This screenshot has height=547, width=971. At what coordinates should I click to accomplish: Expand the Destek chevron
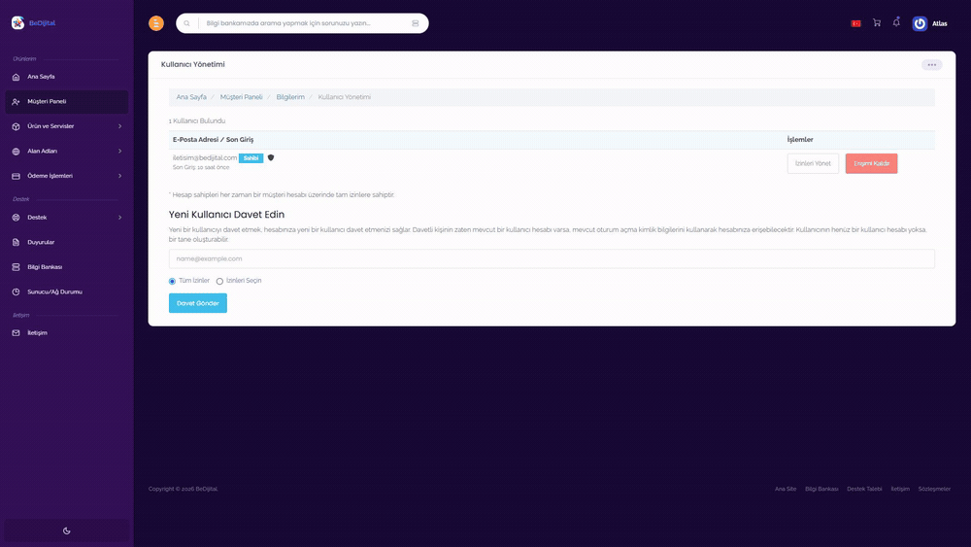tap(120, 218)
